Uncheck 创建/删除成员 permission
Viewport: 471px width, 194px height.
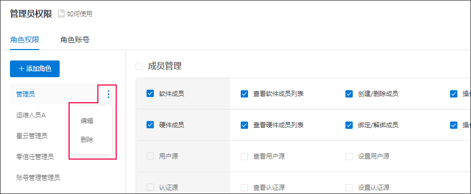[x=349, y=94]
